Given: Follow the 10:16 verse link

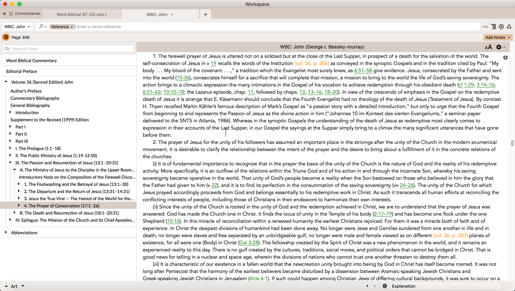Looking at the screenshot, I should point(174,221).
